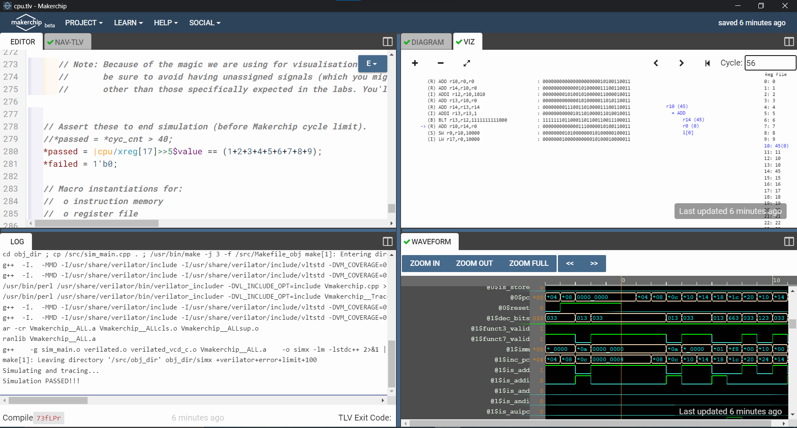Zoom in the VIZ with plus icon
797x428 pixels.
[415, 63]
